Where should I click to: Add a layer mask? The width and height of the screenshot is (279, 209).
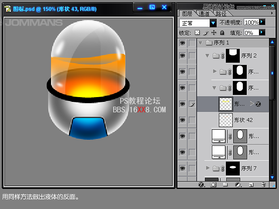point(214,185)
